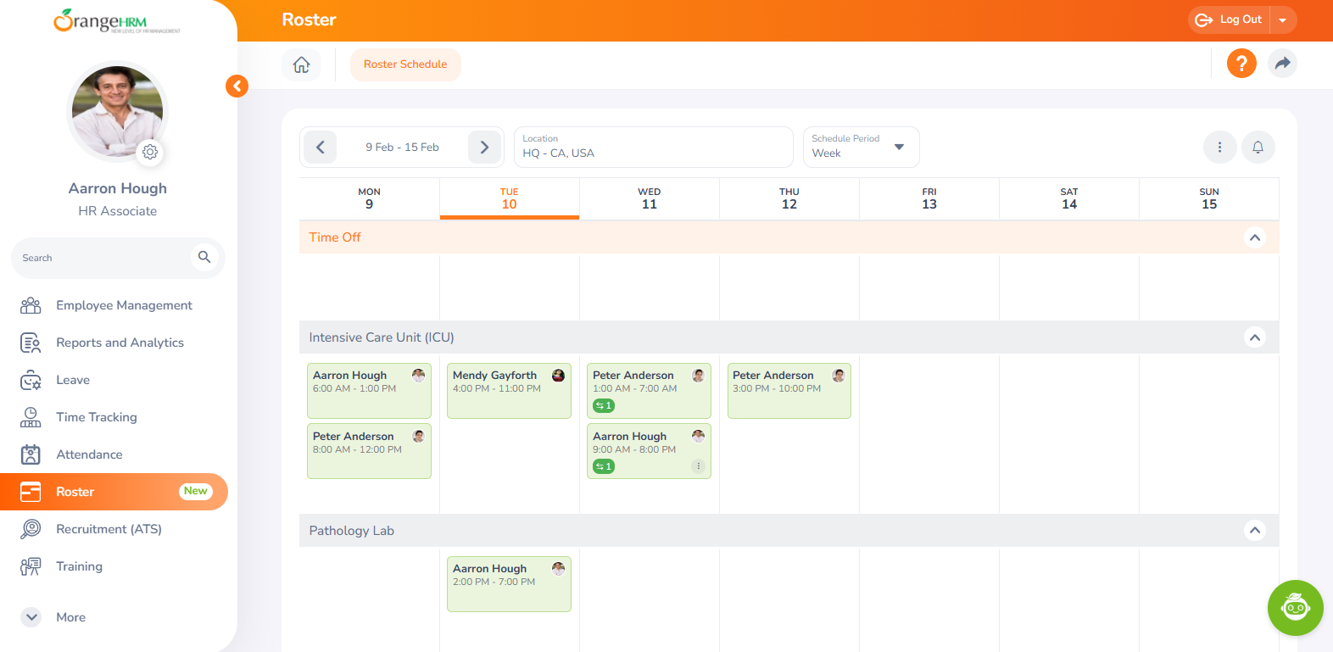The height and width of the screenshot is (652, 1333).
Task: Click the home icon in the breadcrumb bar
Action: pyautogui.click(x=301, y=64)
